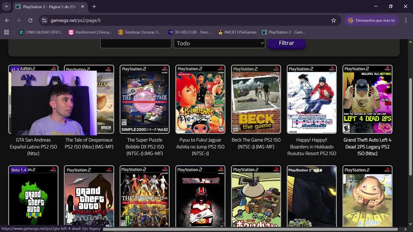Open Grand Theft Auto Apocalypse cover
413x232 pixels.
pos(89,197)
